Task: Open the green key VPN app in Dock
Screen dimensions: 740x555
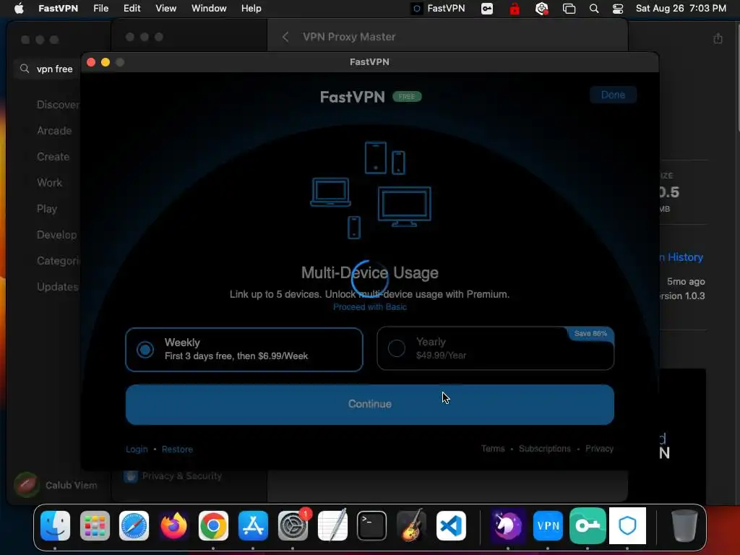Action: tap(588, 525)
